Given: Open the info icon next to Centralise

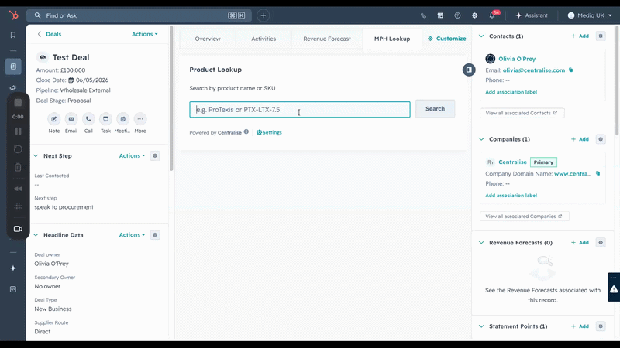Looking at the screenshot, I should (246, 131).
